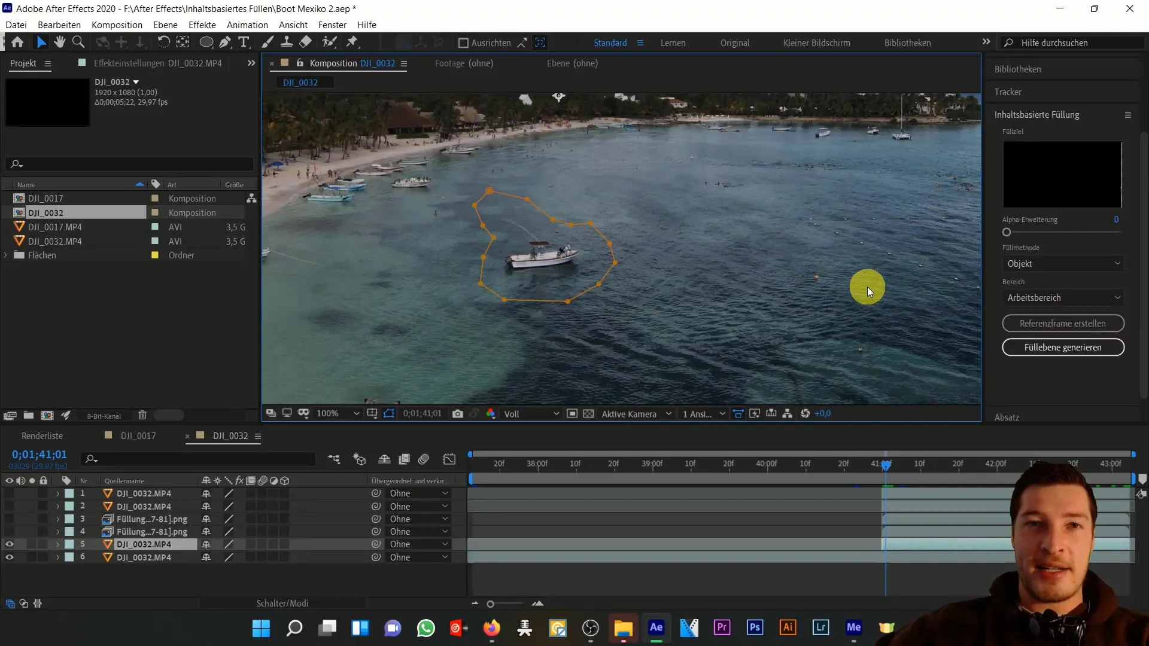1149x646 pixels.
Task: Expand the Füllmethode dropdown showing Objekt
Action: 1064,263
